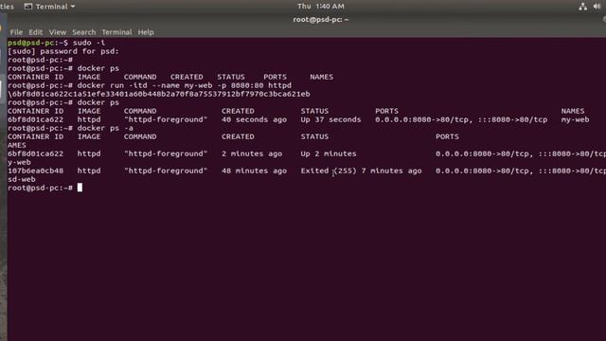
Task: Click container ID 107b6ea0cb48
Action: click(35, 170)
